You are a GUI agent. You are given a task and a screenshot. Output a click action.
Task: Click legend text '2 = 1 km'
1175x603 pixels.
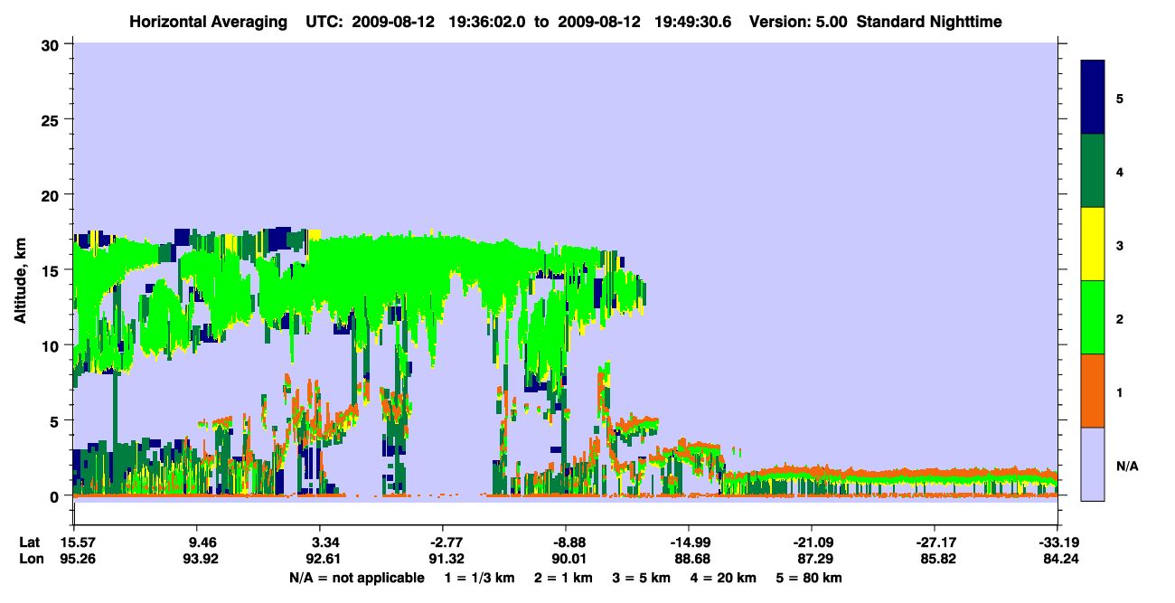click(562, 578)
